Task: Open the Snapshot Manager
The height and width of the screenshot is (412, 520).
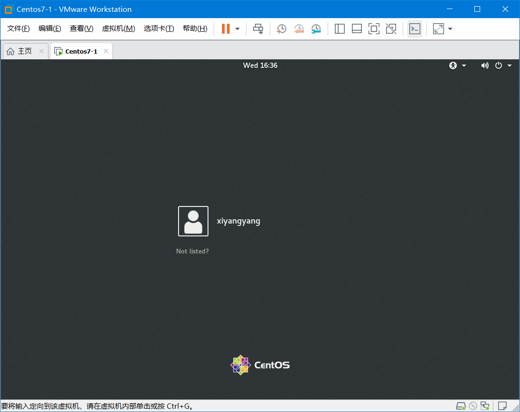Action: (x=316, y=28)
